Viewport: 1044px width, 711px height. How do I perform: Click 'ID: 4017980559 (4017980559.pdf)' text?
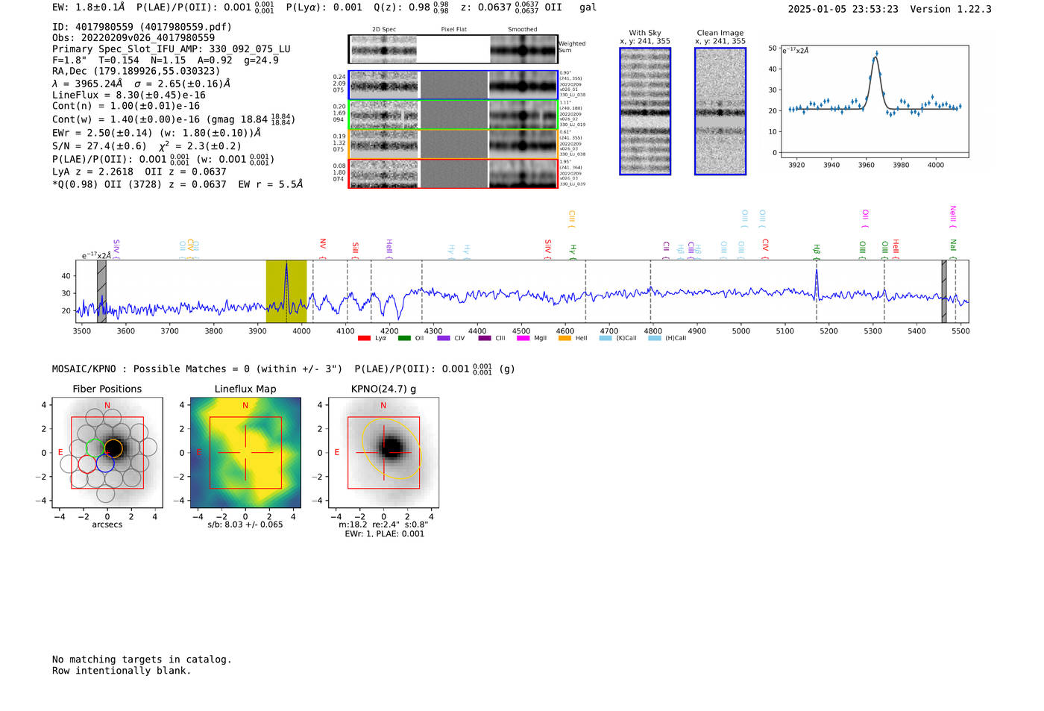coord(142,27)
